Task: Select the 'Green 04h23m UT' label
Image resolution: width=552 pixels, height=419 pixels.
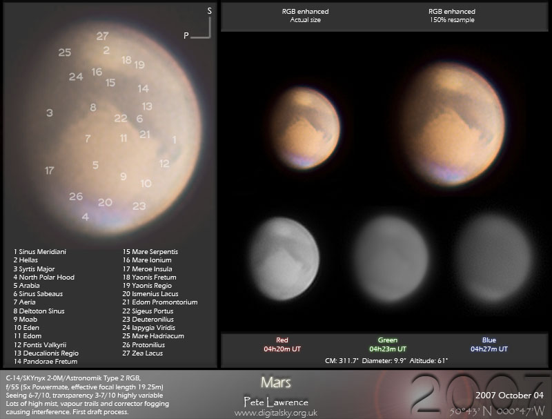Action: [x=388, y=344]
